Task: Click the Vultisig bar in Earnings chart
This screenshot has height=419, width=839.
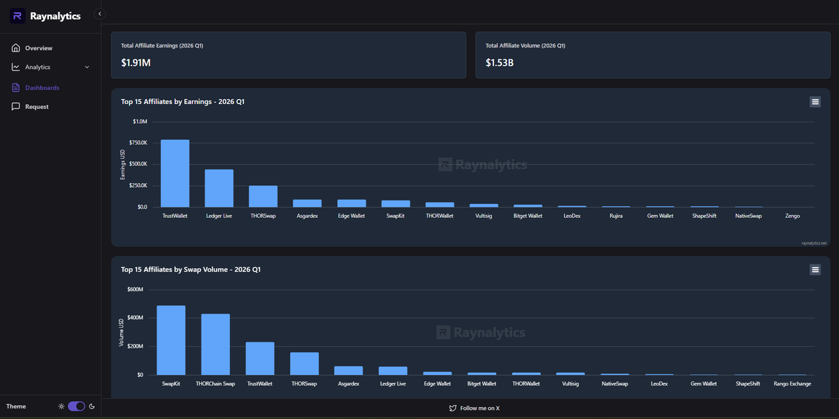Action: 484,205
